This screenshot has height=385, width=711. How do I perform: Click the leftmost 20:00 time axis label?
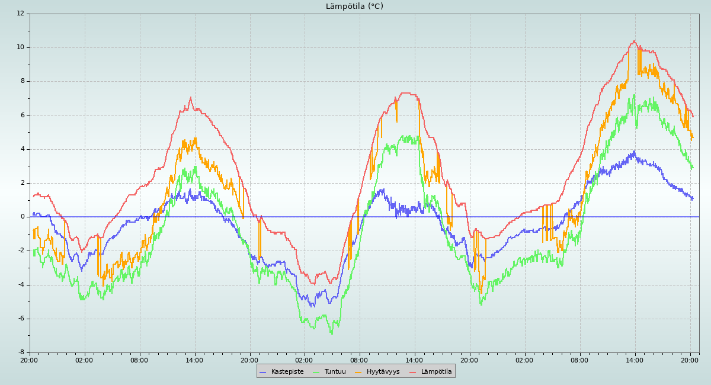(30, 360)
